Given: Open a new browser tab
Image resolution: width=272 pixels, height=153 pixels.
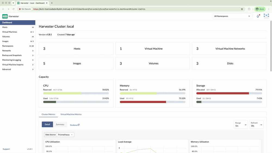Looking at the screenshot, I should pyautogui.click(x=52, y=3).
